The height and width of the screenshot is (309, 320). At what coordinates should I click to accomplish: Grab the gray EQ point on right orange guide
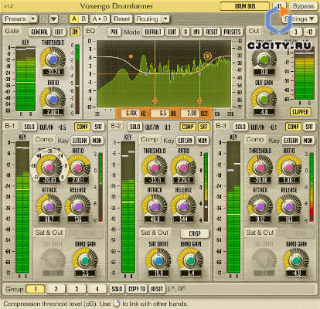[x=199, y=74]
